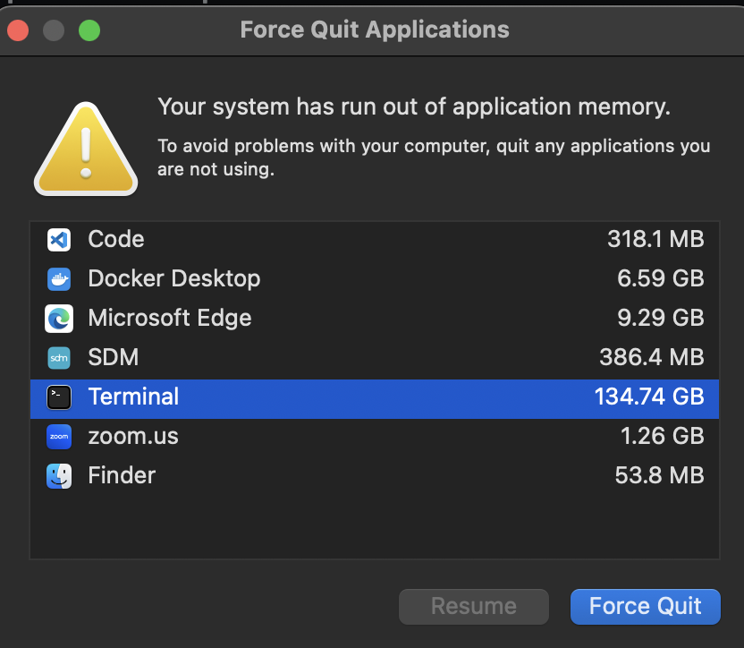Click the green zoom window button

pos(89,30)
